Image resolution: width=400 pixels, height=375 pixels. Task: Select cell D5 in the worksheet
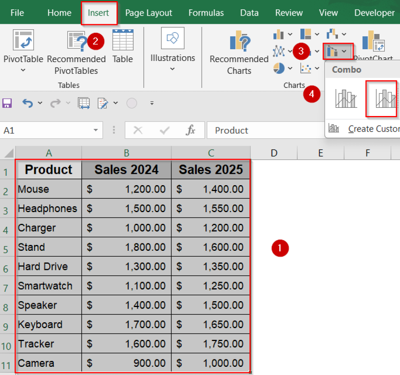[x=273, y=247]
